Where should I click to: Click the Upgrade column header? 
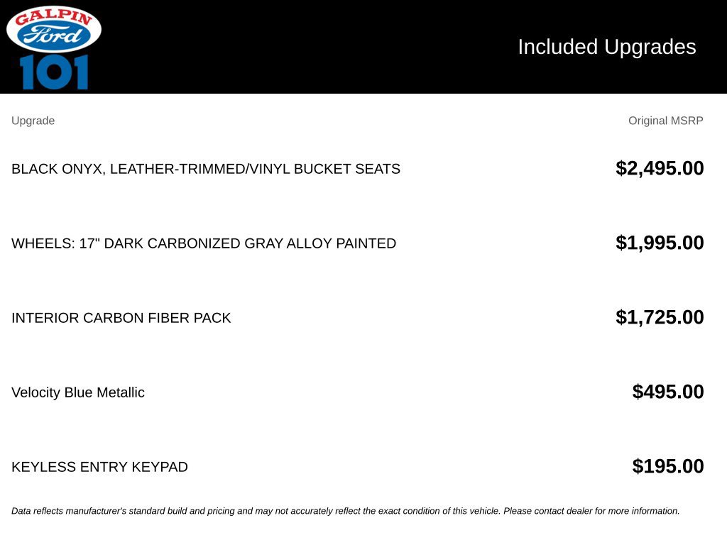tap(33, 121)
